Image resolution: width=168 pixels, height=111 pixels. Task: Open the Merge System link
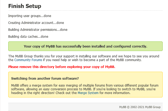88,93
